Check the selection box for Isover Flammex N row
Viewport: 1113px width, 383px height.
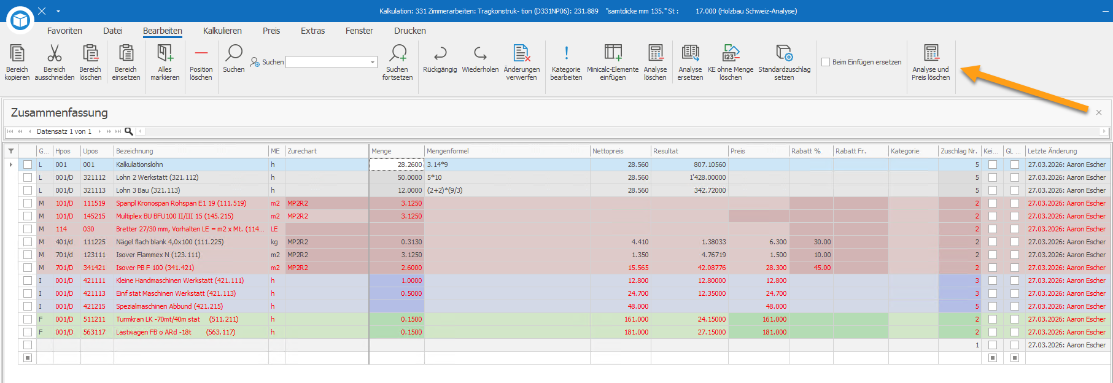point(28,255)
